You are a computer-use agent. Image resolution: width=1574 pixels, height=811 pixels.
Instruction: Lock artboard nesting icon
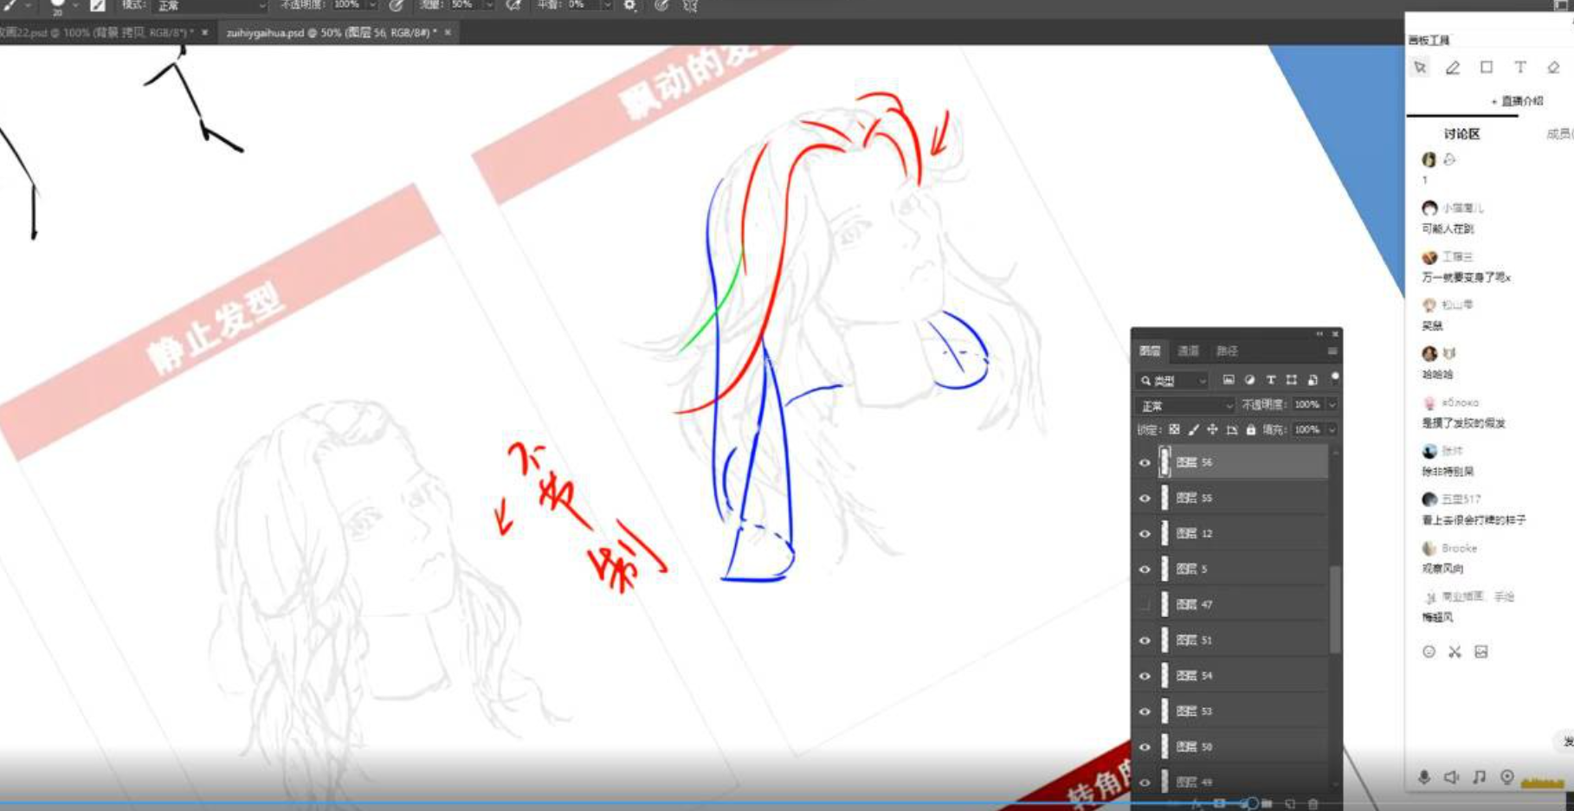1231,429
